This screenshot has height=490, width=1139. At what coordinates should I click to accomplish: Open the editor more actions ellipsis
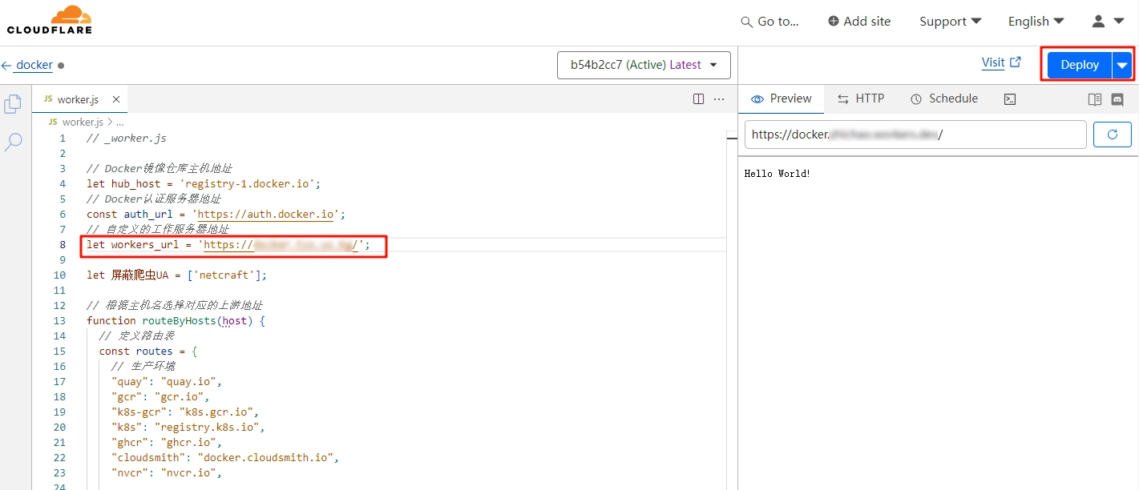[x=719, y=99]
